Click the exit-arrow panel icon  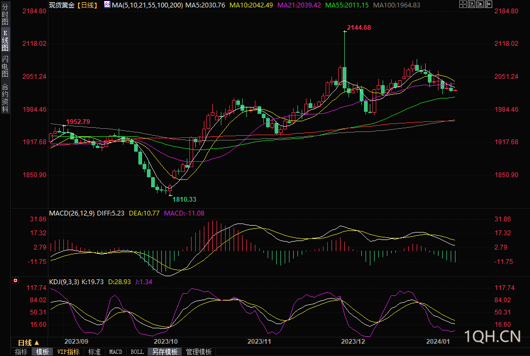click(489, 5)
